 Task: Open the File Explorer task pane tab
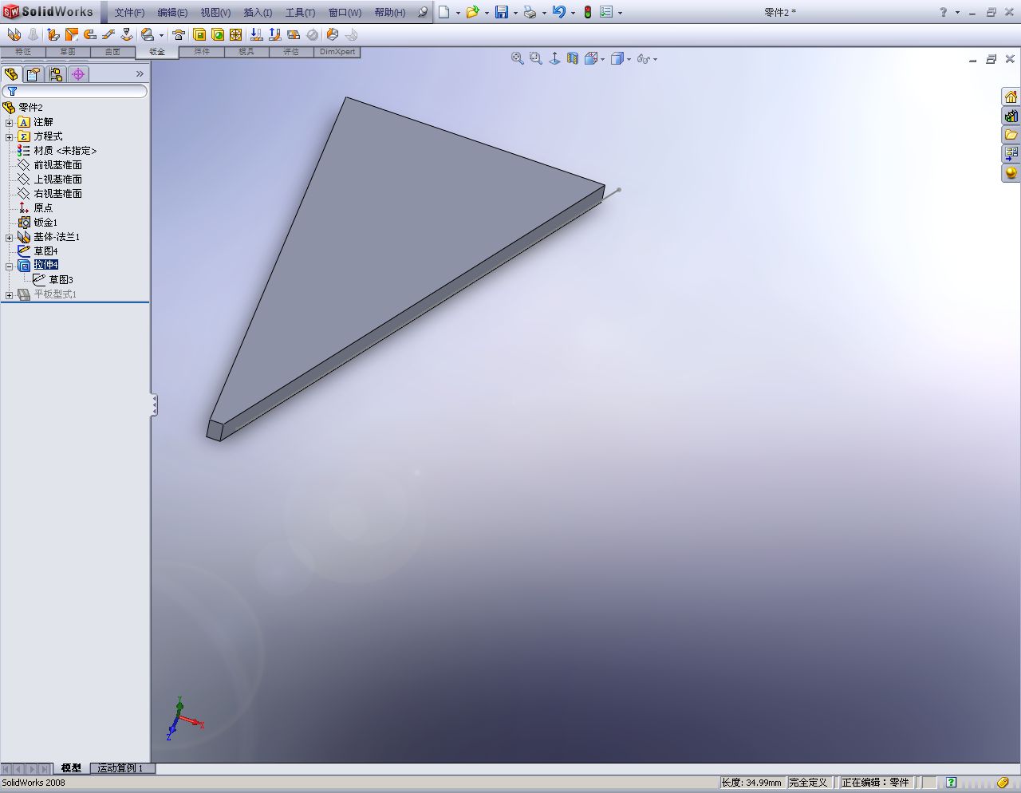(1011, 135)
